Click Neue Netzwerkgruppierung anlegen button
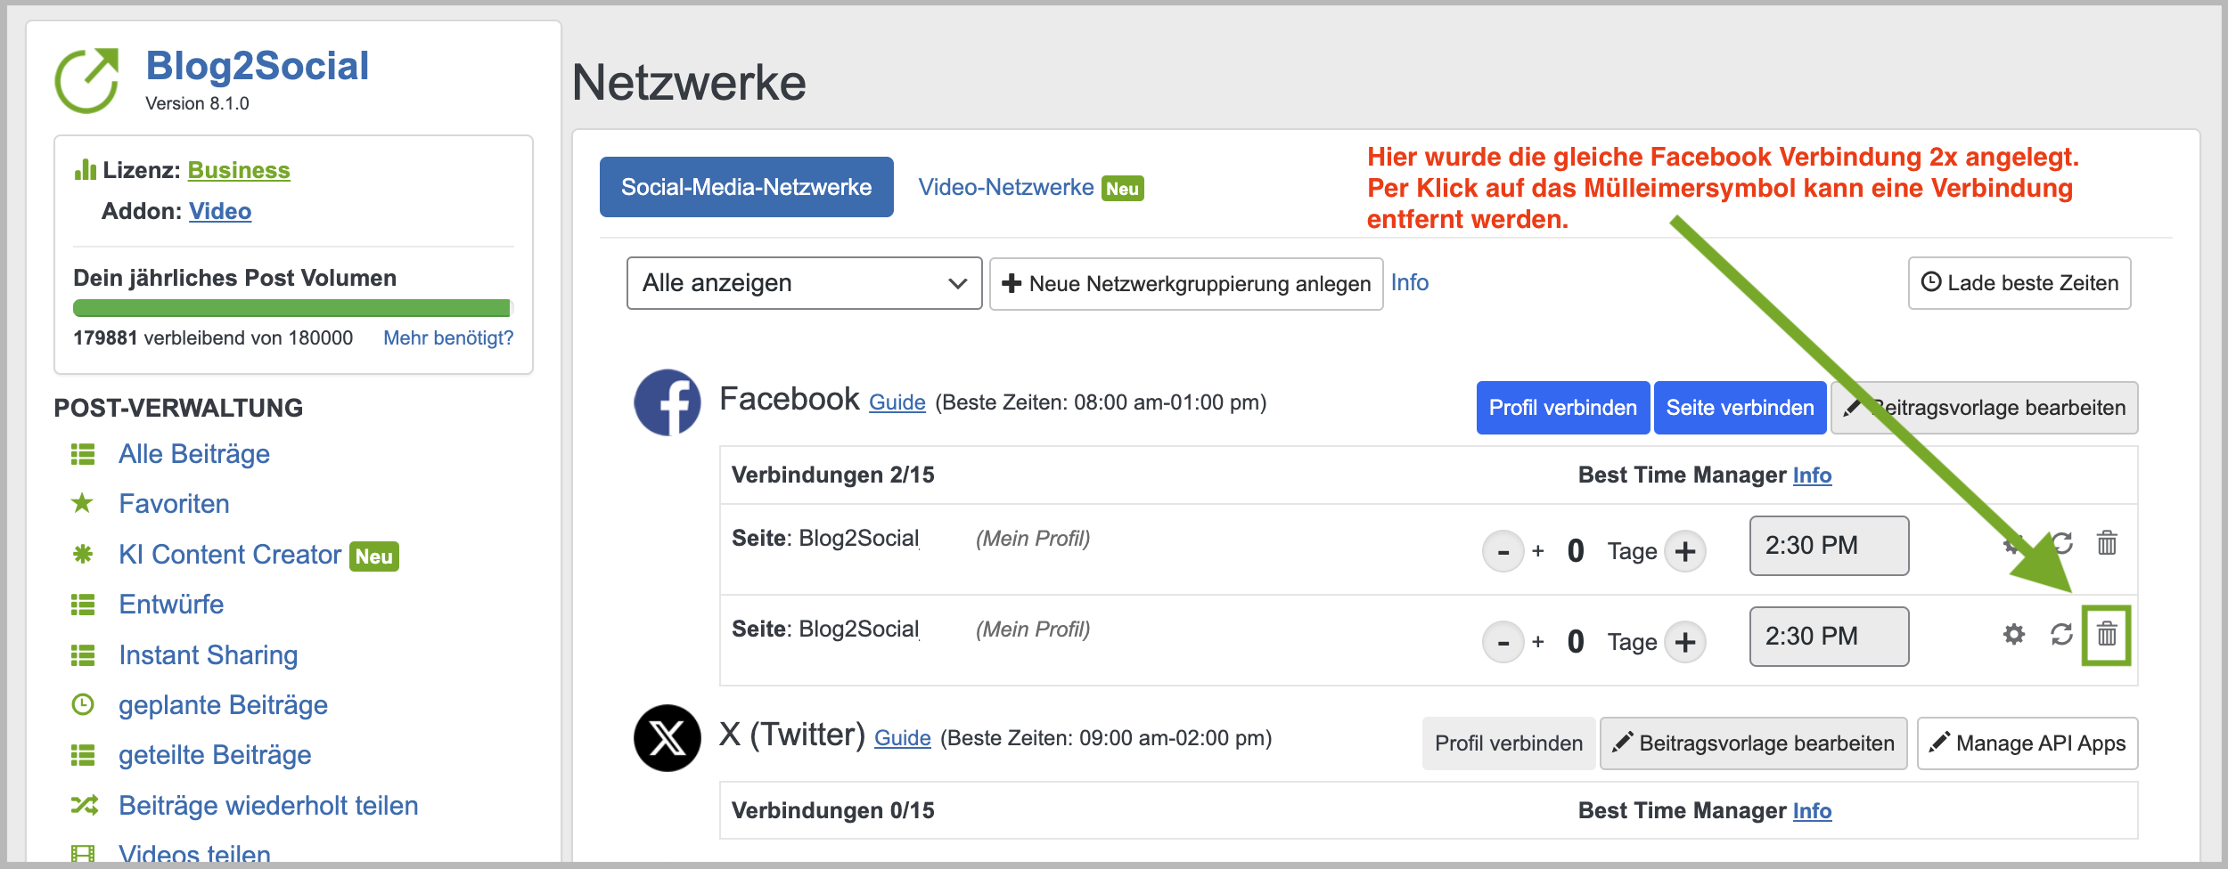Screen dimensions: 2228x869 1186,284
